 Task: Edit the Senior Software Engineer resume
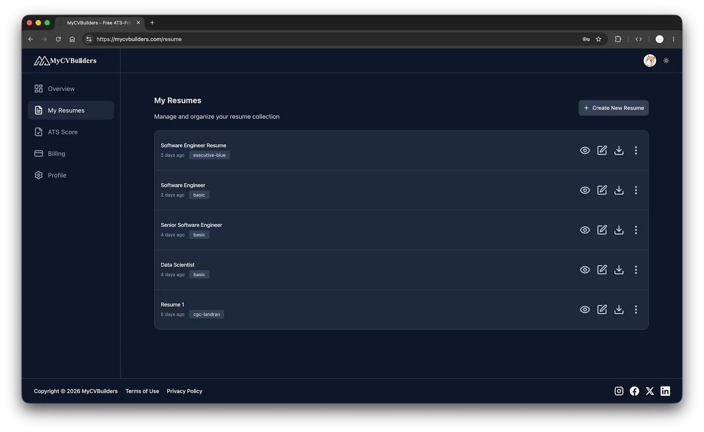point(602,230)
